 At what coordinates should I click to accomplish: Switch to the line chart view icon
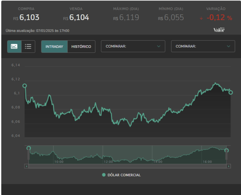[14, 46]
